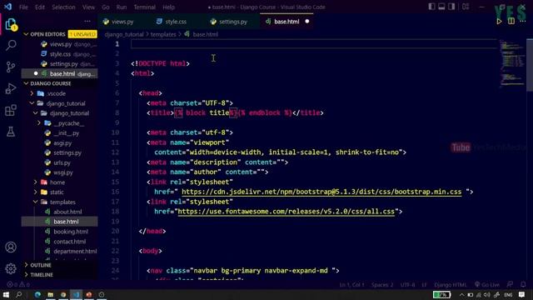Open Source Control view
The width and height of the screenshot is (533, 300).
11,67
